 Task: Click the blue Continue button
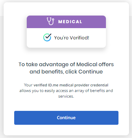click(66, 118)
